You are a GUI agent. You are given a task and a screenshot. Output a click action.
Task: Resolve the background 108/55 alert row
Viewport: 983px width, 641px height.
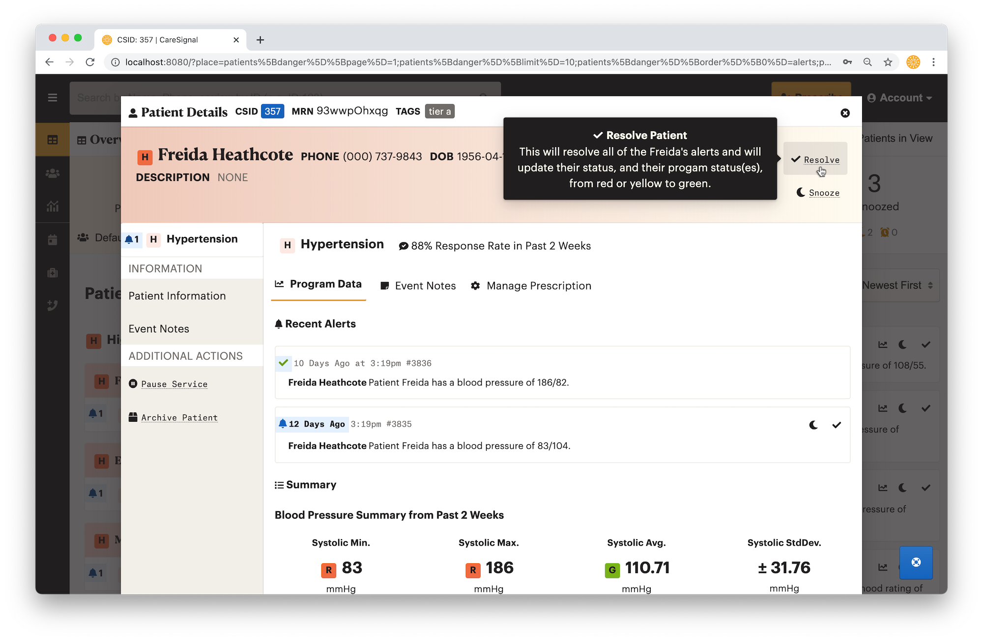click(926, 345)
